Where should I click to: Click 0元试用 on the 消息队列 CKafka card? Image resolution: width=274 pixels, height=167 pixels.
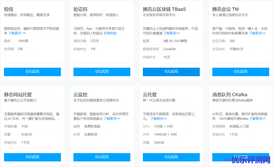point(241,157)
